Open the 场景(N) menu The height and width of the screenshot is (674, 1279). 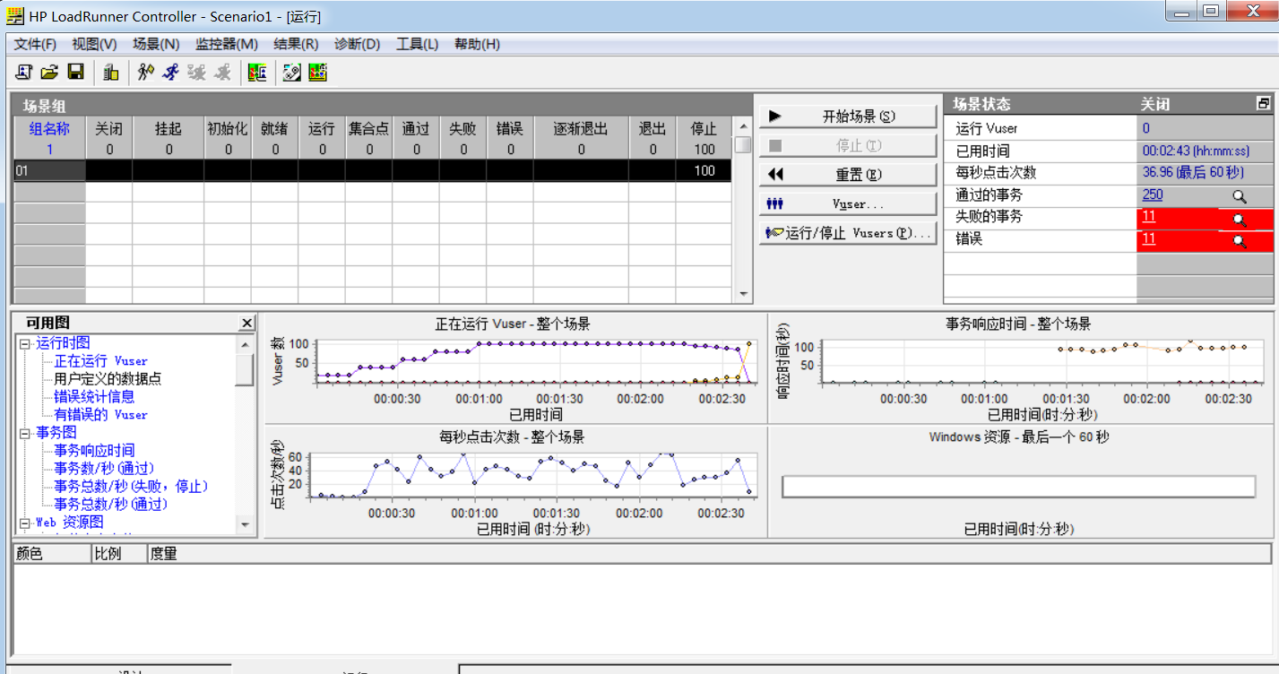pyautogui.click(x=156, y=44)
